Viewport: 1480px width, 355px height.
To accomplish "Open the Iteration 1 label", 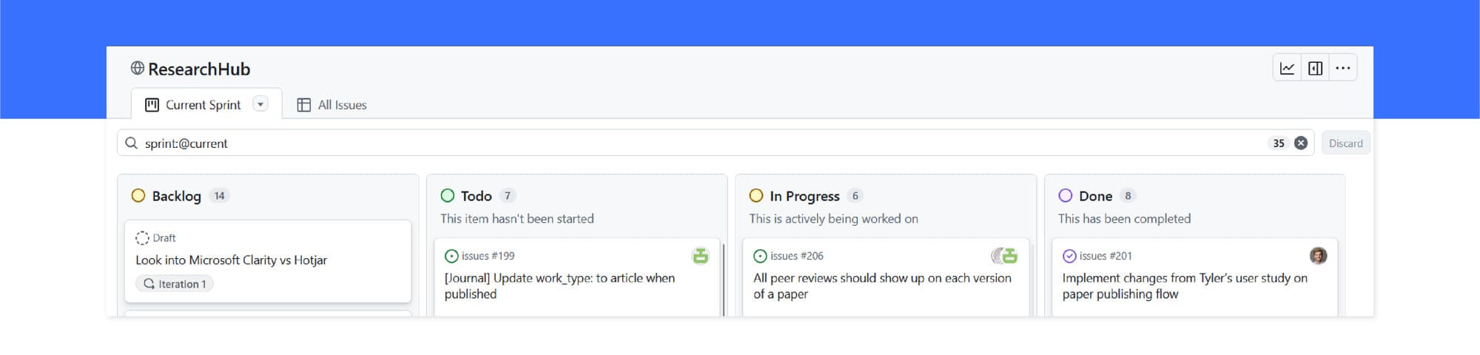I will coord(175,284).
